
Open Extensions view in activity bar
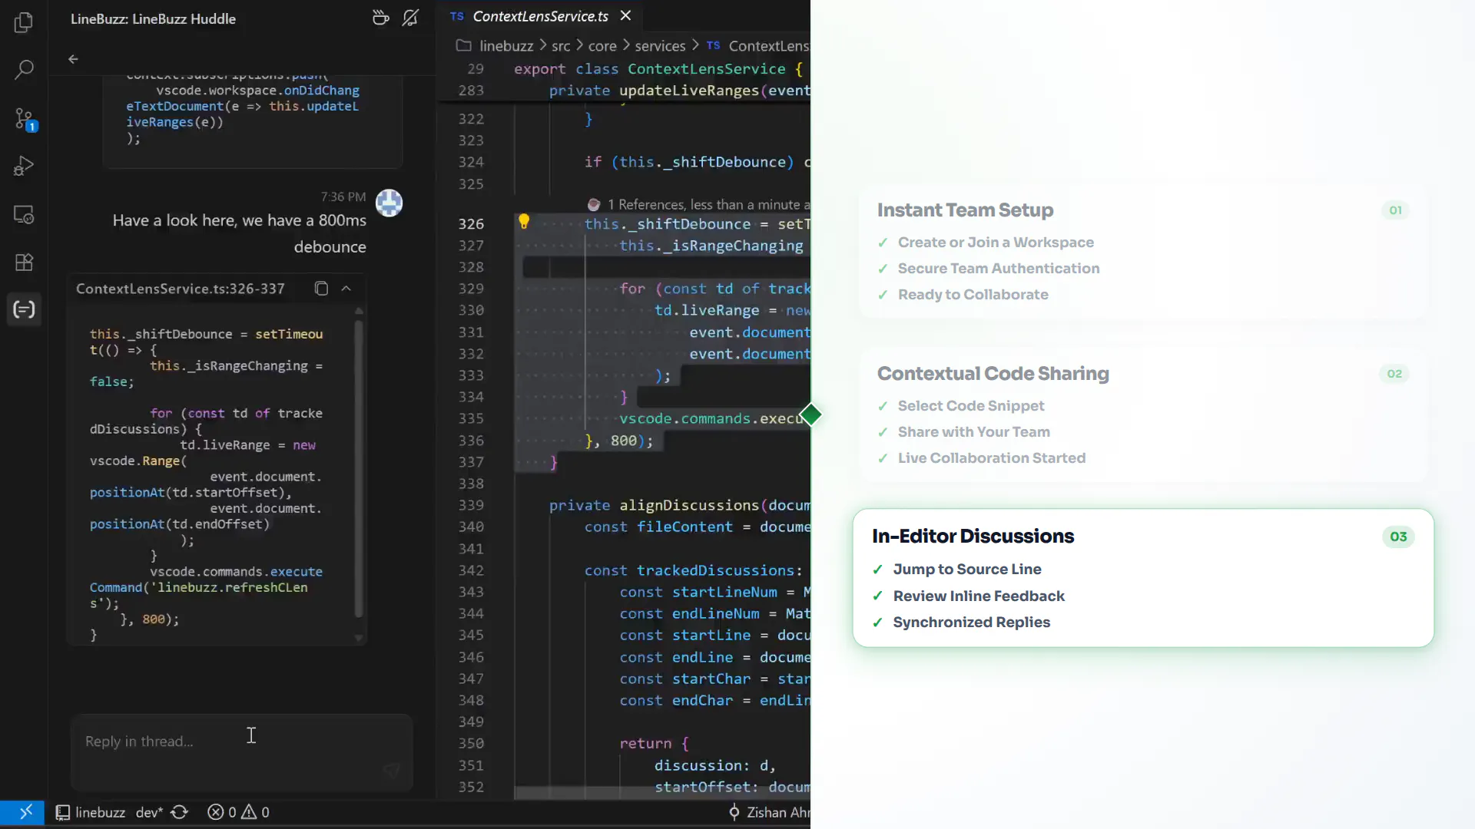tap(24, 263)
